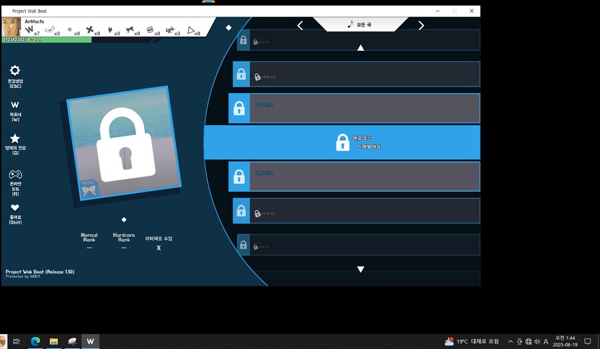600x349 pixels.
Task: Select the leaf-shaped artifact icon
Action: tap(110, 30)
